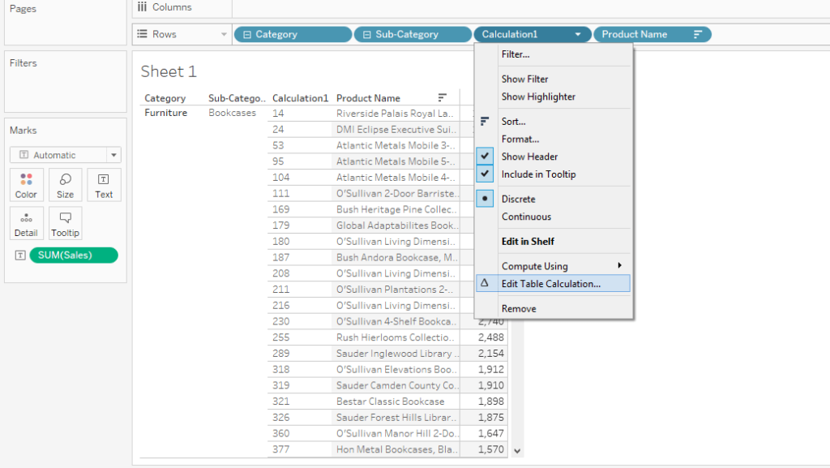
Task: Click the text icon beside SUM(Sales) pill
Action: pyautogui.click(x=20, y=255)
